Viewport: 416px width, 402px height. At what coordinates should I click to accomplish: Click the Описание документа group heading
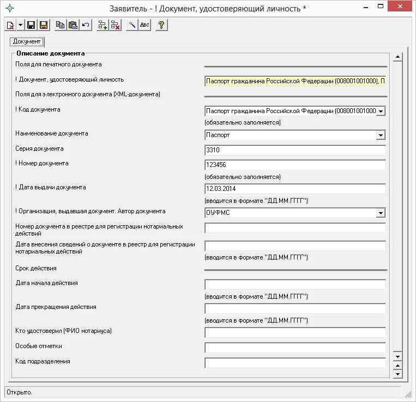tap(50, 53)
